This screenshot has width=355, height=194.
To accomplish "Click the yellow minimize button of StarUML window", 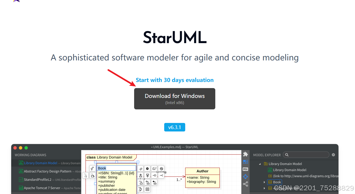I will click(20, 148).
